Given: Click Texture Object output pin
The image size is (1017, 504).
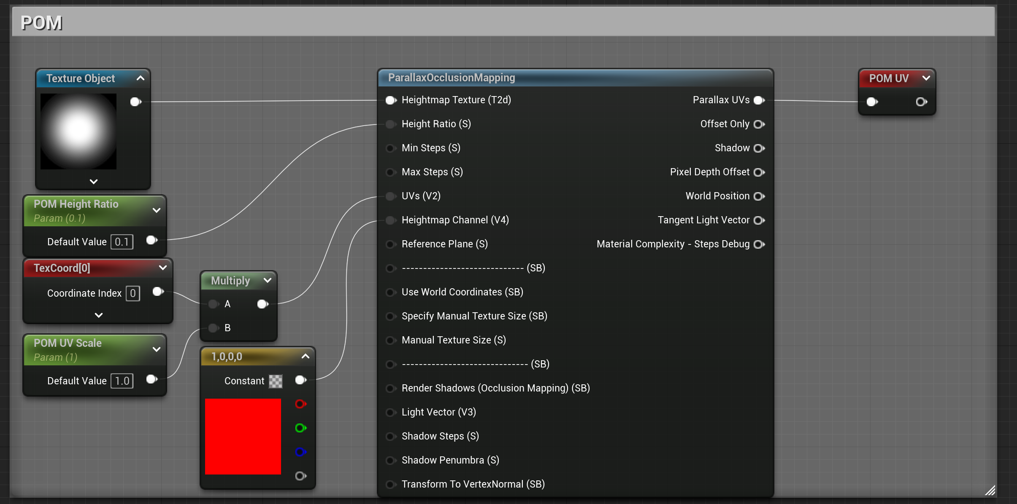Looking at the screenshot, I should click(135, 102).
